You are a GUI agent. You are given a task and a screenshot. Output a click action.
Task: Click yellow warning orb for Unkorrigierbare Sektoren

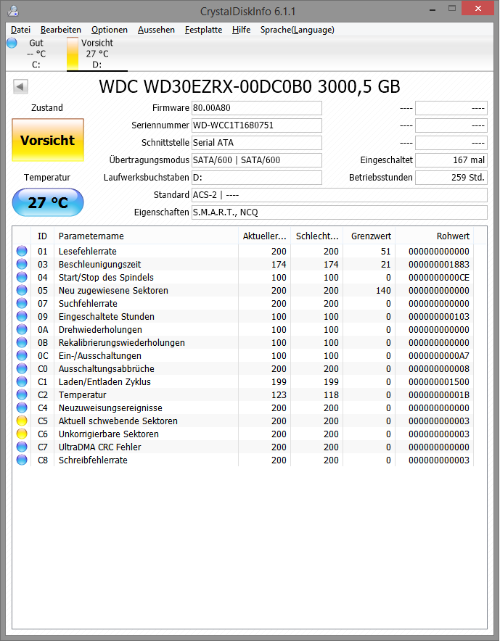22,434
